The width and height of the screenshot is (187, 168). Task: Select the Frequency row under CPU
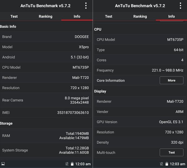pyautogui.click(x=140, y=70)
